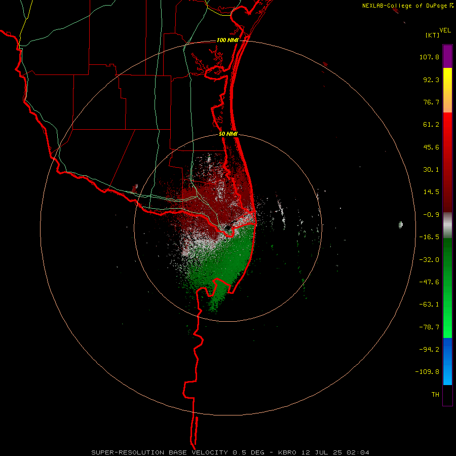
Task: Pick the black TH segment of scale
Action: point(447,395)
